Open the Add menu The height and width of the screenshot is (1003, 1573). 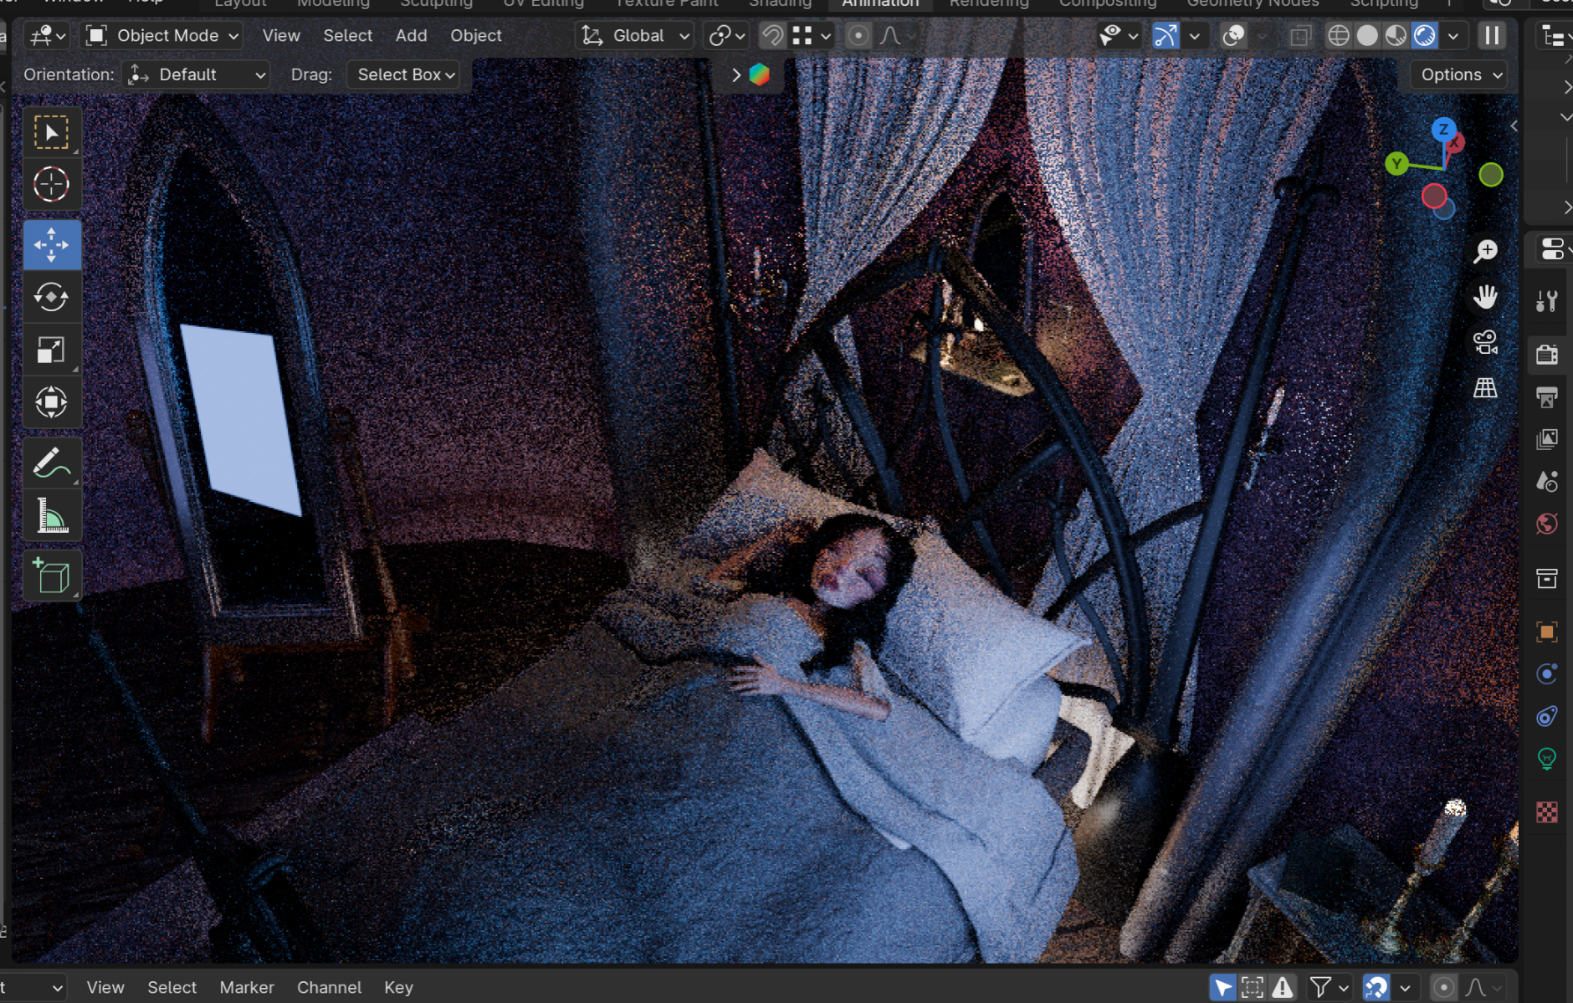click(x=411, y=36)
